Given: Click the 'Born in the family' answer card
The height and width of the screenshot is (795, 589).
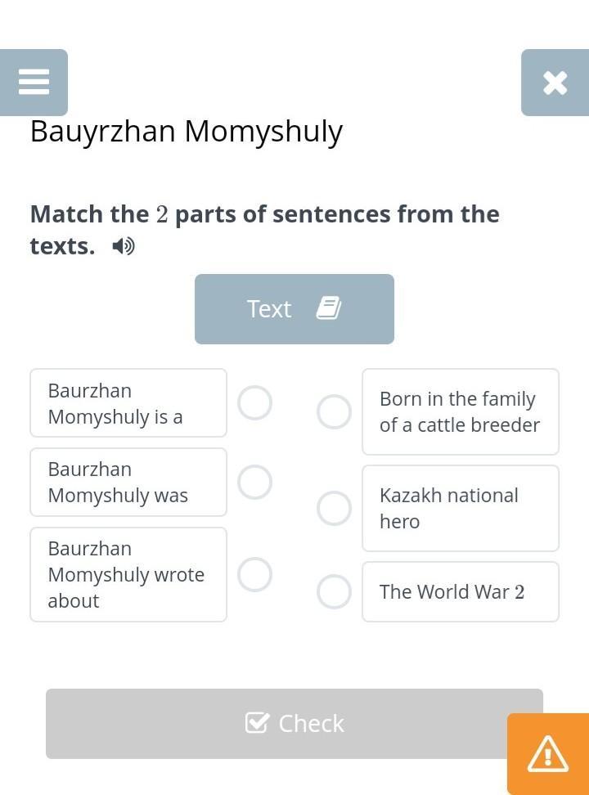Looking at the screenshot, I should click(461, 412).
